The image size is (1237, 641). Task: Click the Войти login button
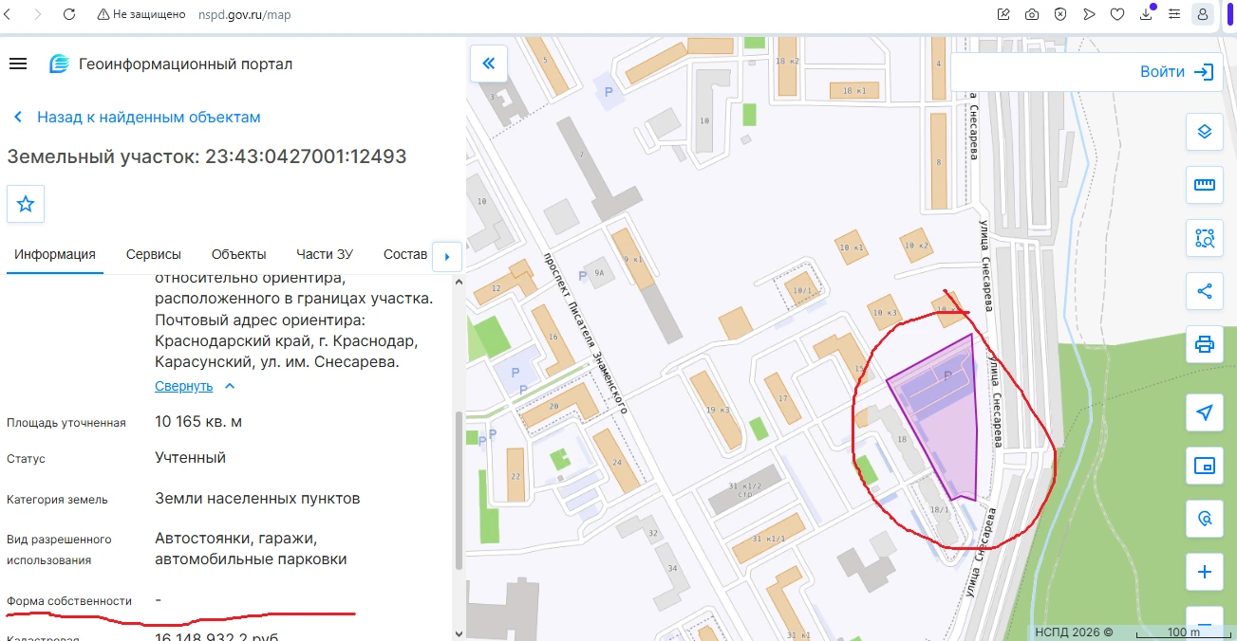1177,71
